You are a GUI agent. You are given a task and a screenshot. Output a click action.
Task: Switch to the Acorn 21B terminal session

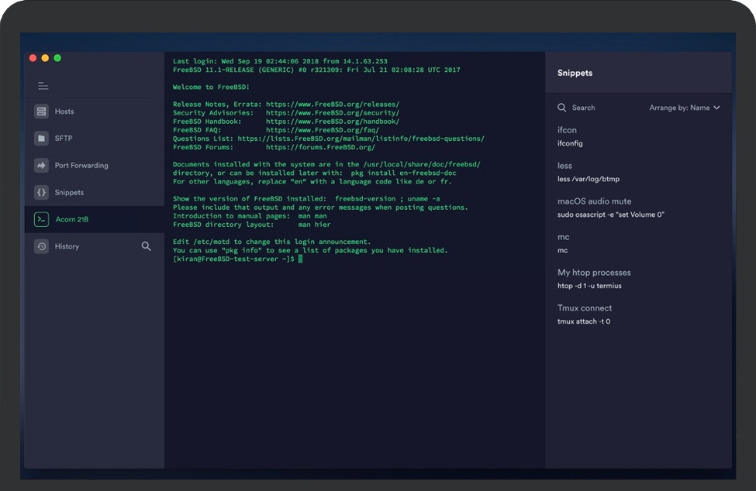(95, 219)
